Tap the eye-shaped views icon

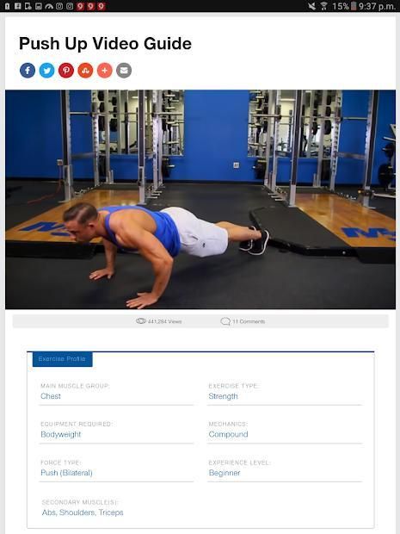(141, 320)
